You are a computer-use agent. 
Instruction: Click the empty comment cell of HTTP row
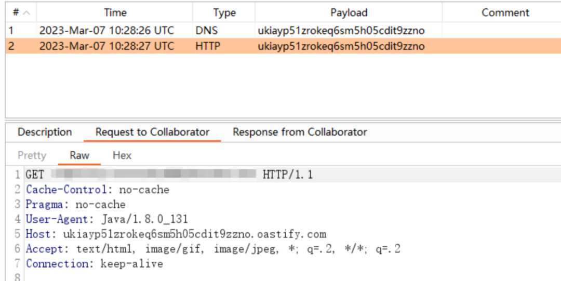[502, 46]
